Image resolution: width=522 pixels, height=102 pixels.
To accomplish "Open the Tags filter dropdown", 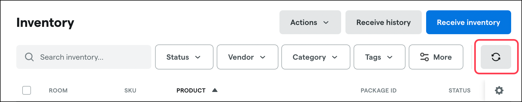I will 379,57.
